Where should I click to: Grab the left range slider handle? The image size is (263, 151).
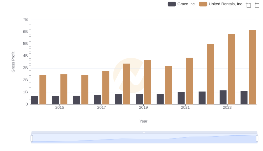(x=32, y=139)
